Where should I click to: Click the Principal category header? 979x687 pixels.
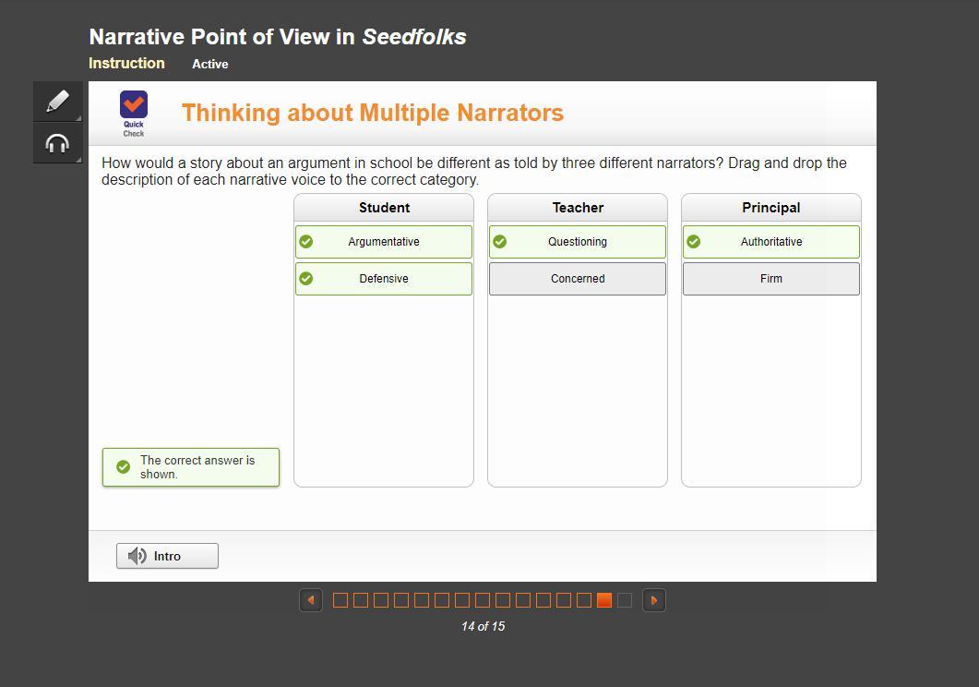click(x=771, y=208)
